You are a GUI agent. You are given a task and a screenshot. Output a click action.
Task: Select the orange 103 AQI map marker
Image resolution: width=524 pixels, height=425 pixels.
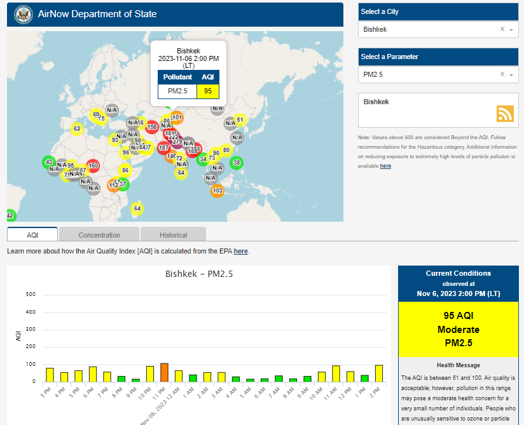[217, 191]
